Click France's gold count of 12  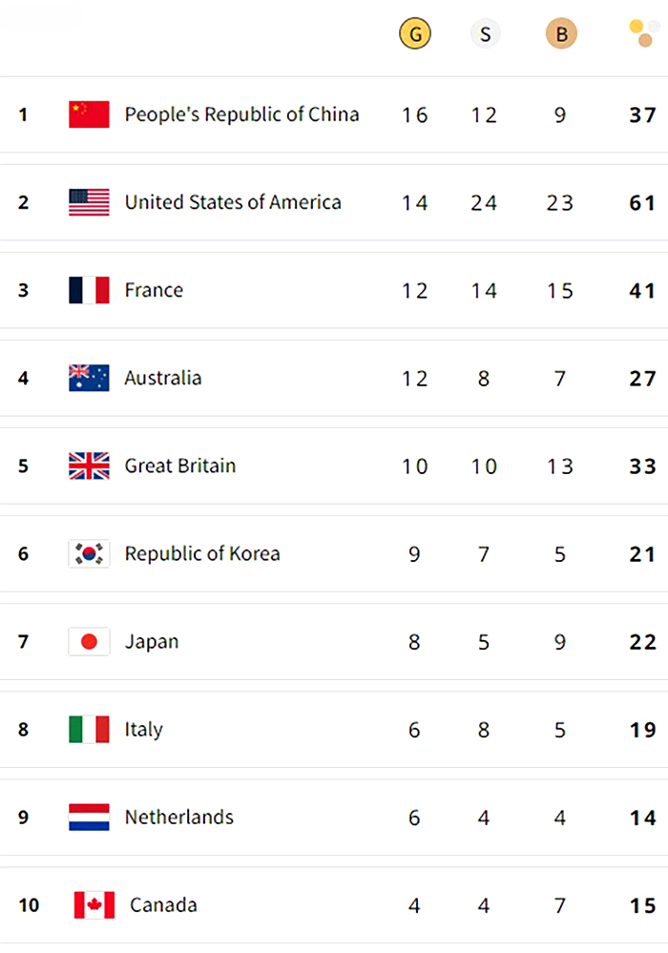pyautogui.click(x=414, y=291)
